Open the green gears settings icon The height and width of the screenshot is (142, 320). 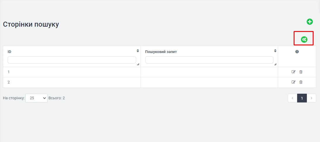pos(304,40)
